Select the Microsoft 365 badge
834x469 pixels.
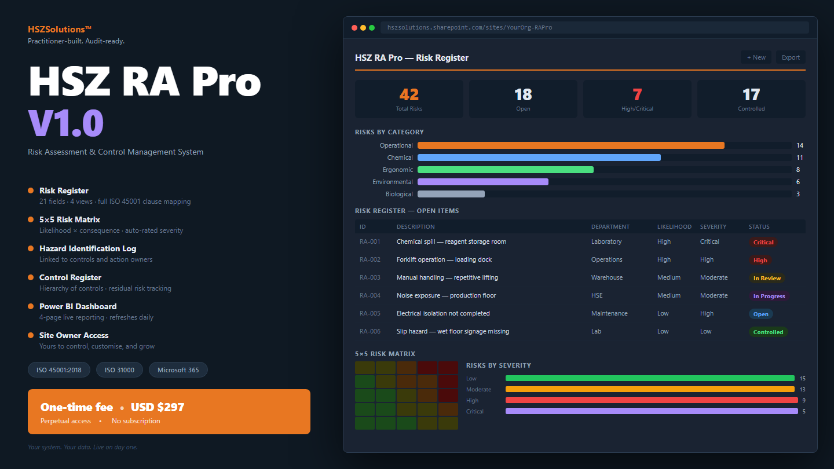(x=178, y=370)
